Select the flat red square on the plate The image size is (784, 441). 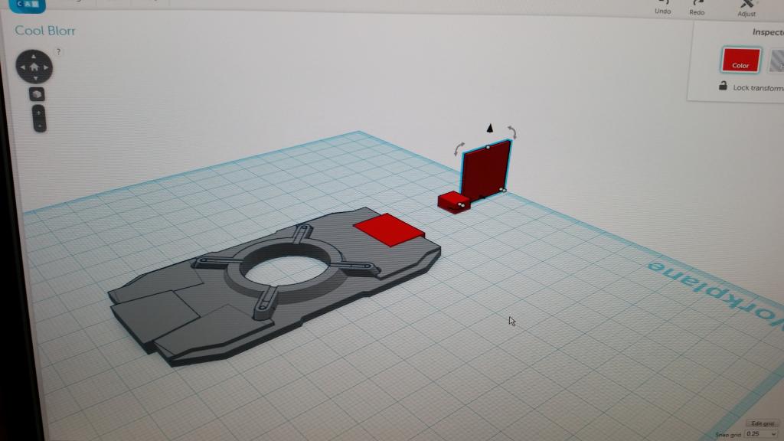point(389,230)
